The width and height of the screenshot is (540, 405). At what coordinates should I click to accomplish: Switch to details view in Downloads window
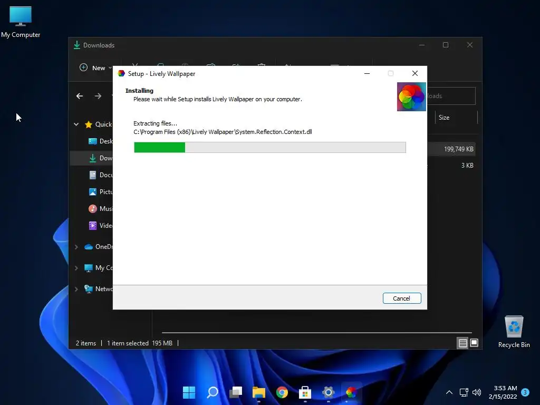point(462,343)
